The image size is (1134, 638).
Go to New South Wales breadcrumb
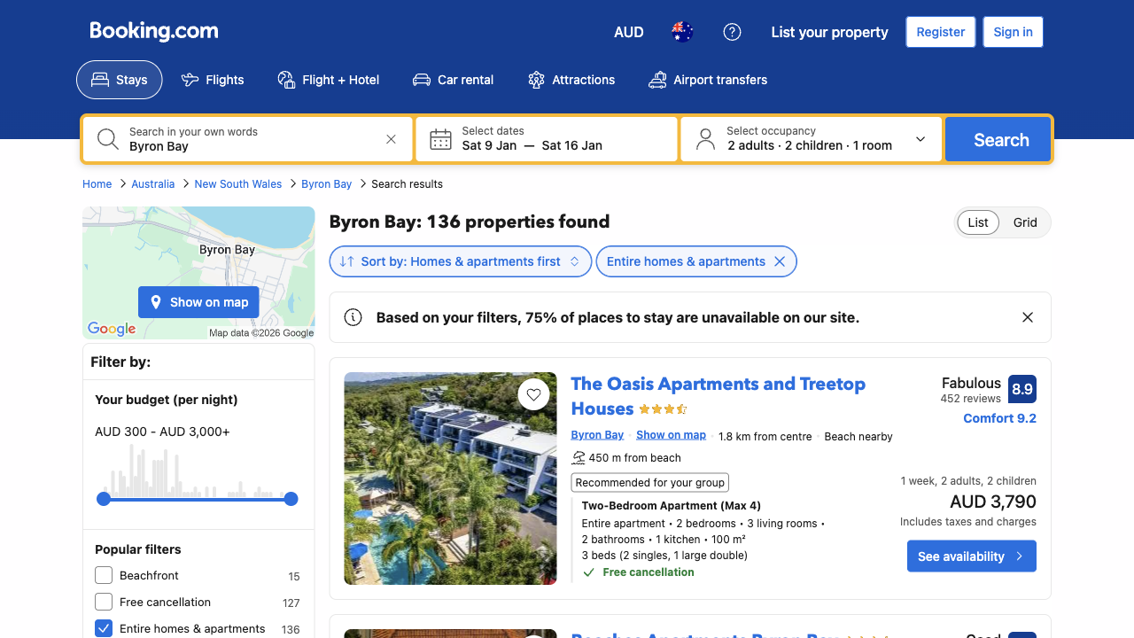pos(238,184)
